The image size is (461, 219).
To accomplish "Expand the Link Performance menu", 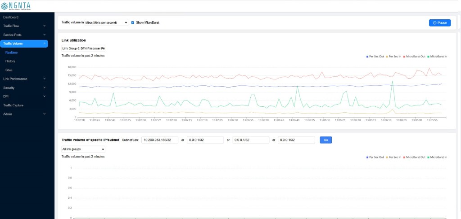I will pos(24,79).
